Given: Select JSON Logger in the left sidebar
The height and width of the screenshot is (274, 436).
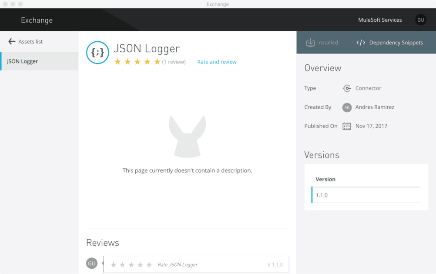Looking at the screenshot, I should click(x=22, y=61).
